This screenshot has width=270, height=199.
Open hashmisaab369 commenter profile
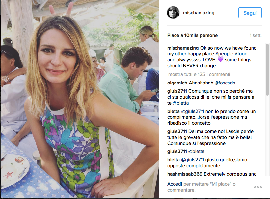pos(185,174)
